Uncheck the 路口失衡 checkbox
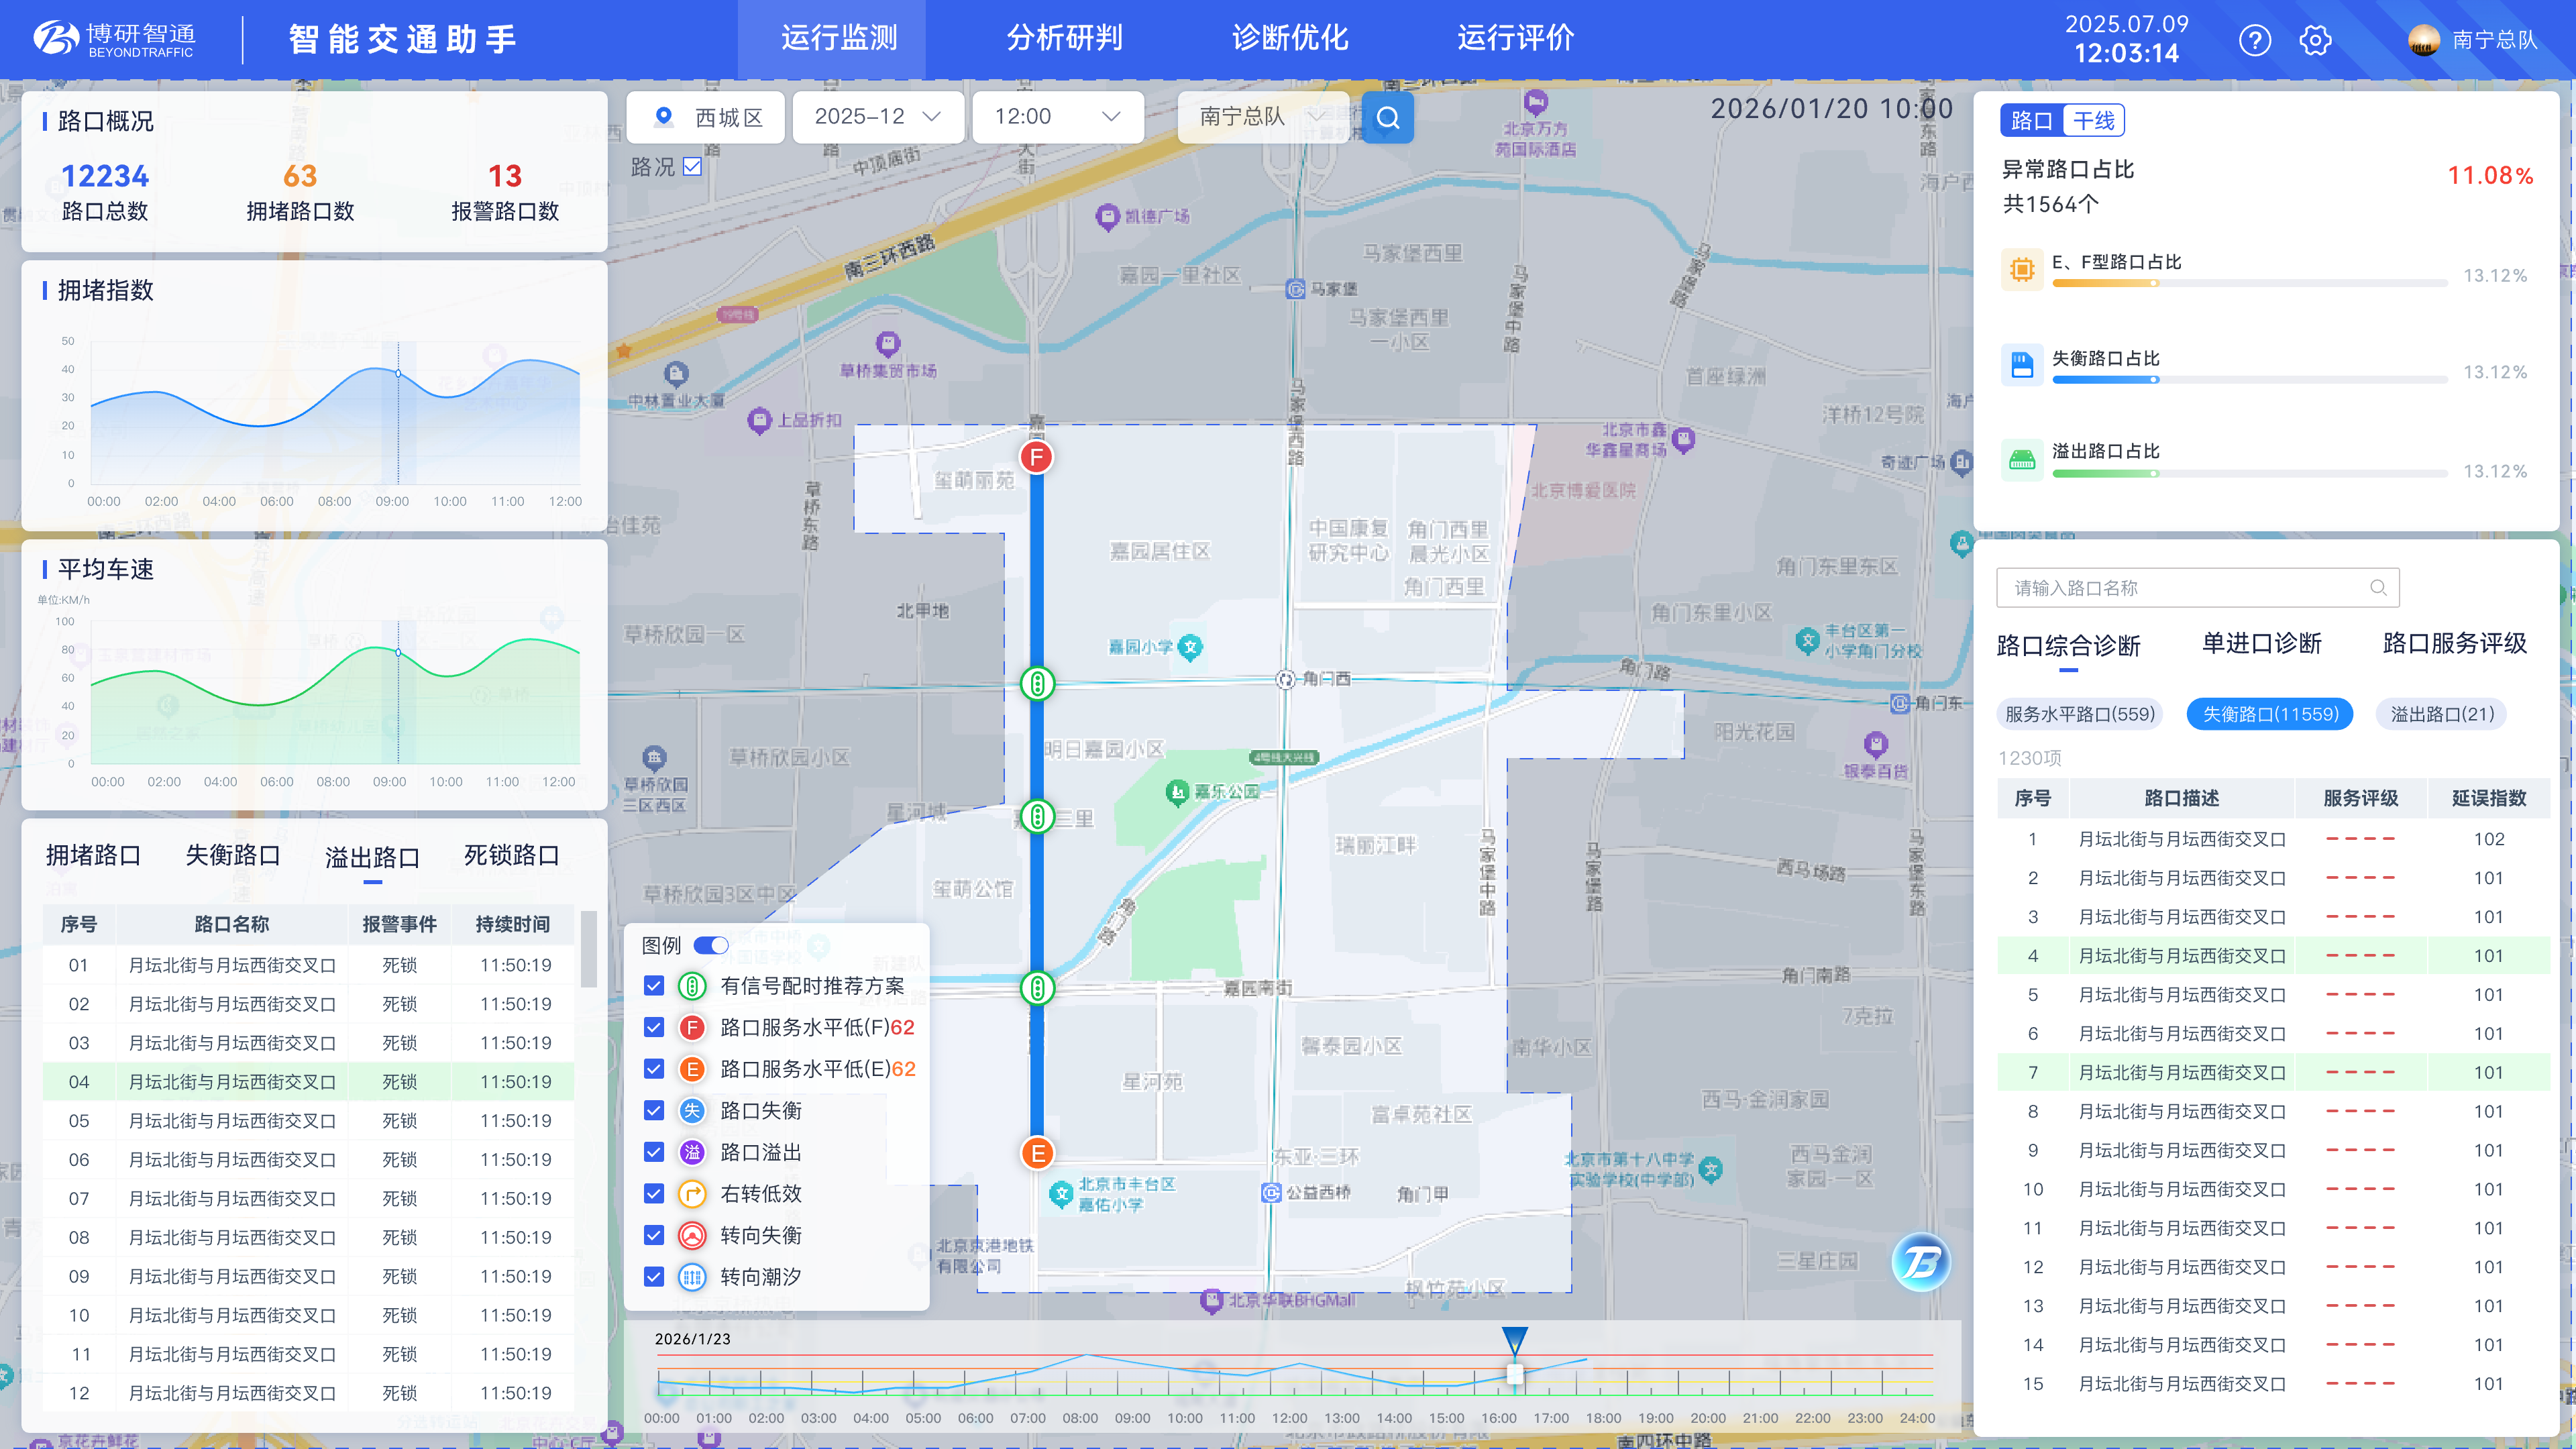Screen dimensions: 2576x1449 coord(654,1111)
